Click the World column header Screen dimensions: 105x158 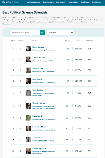13,41
